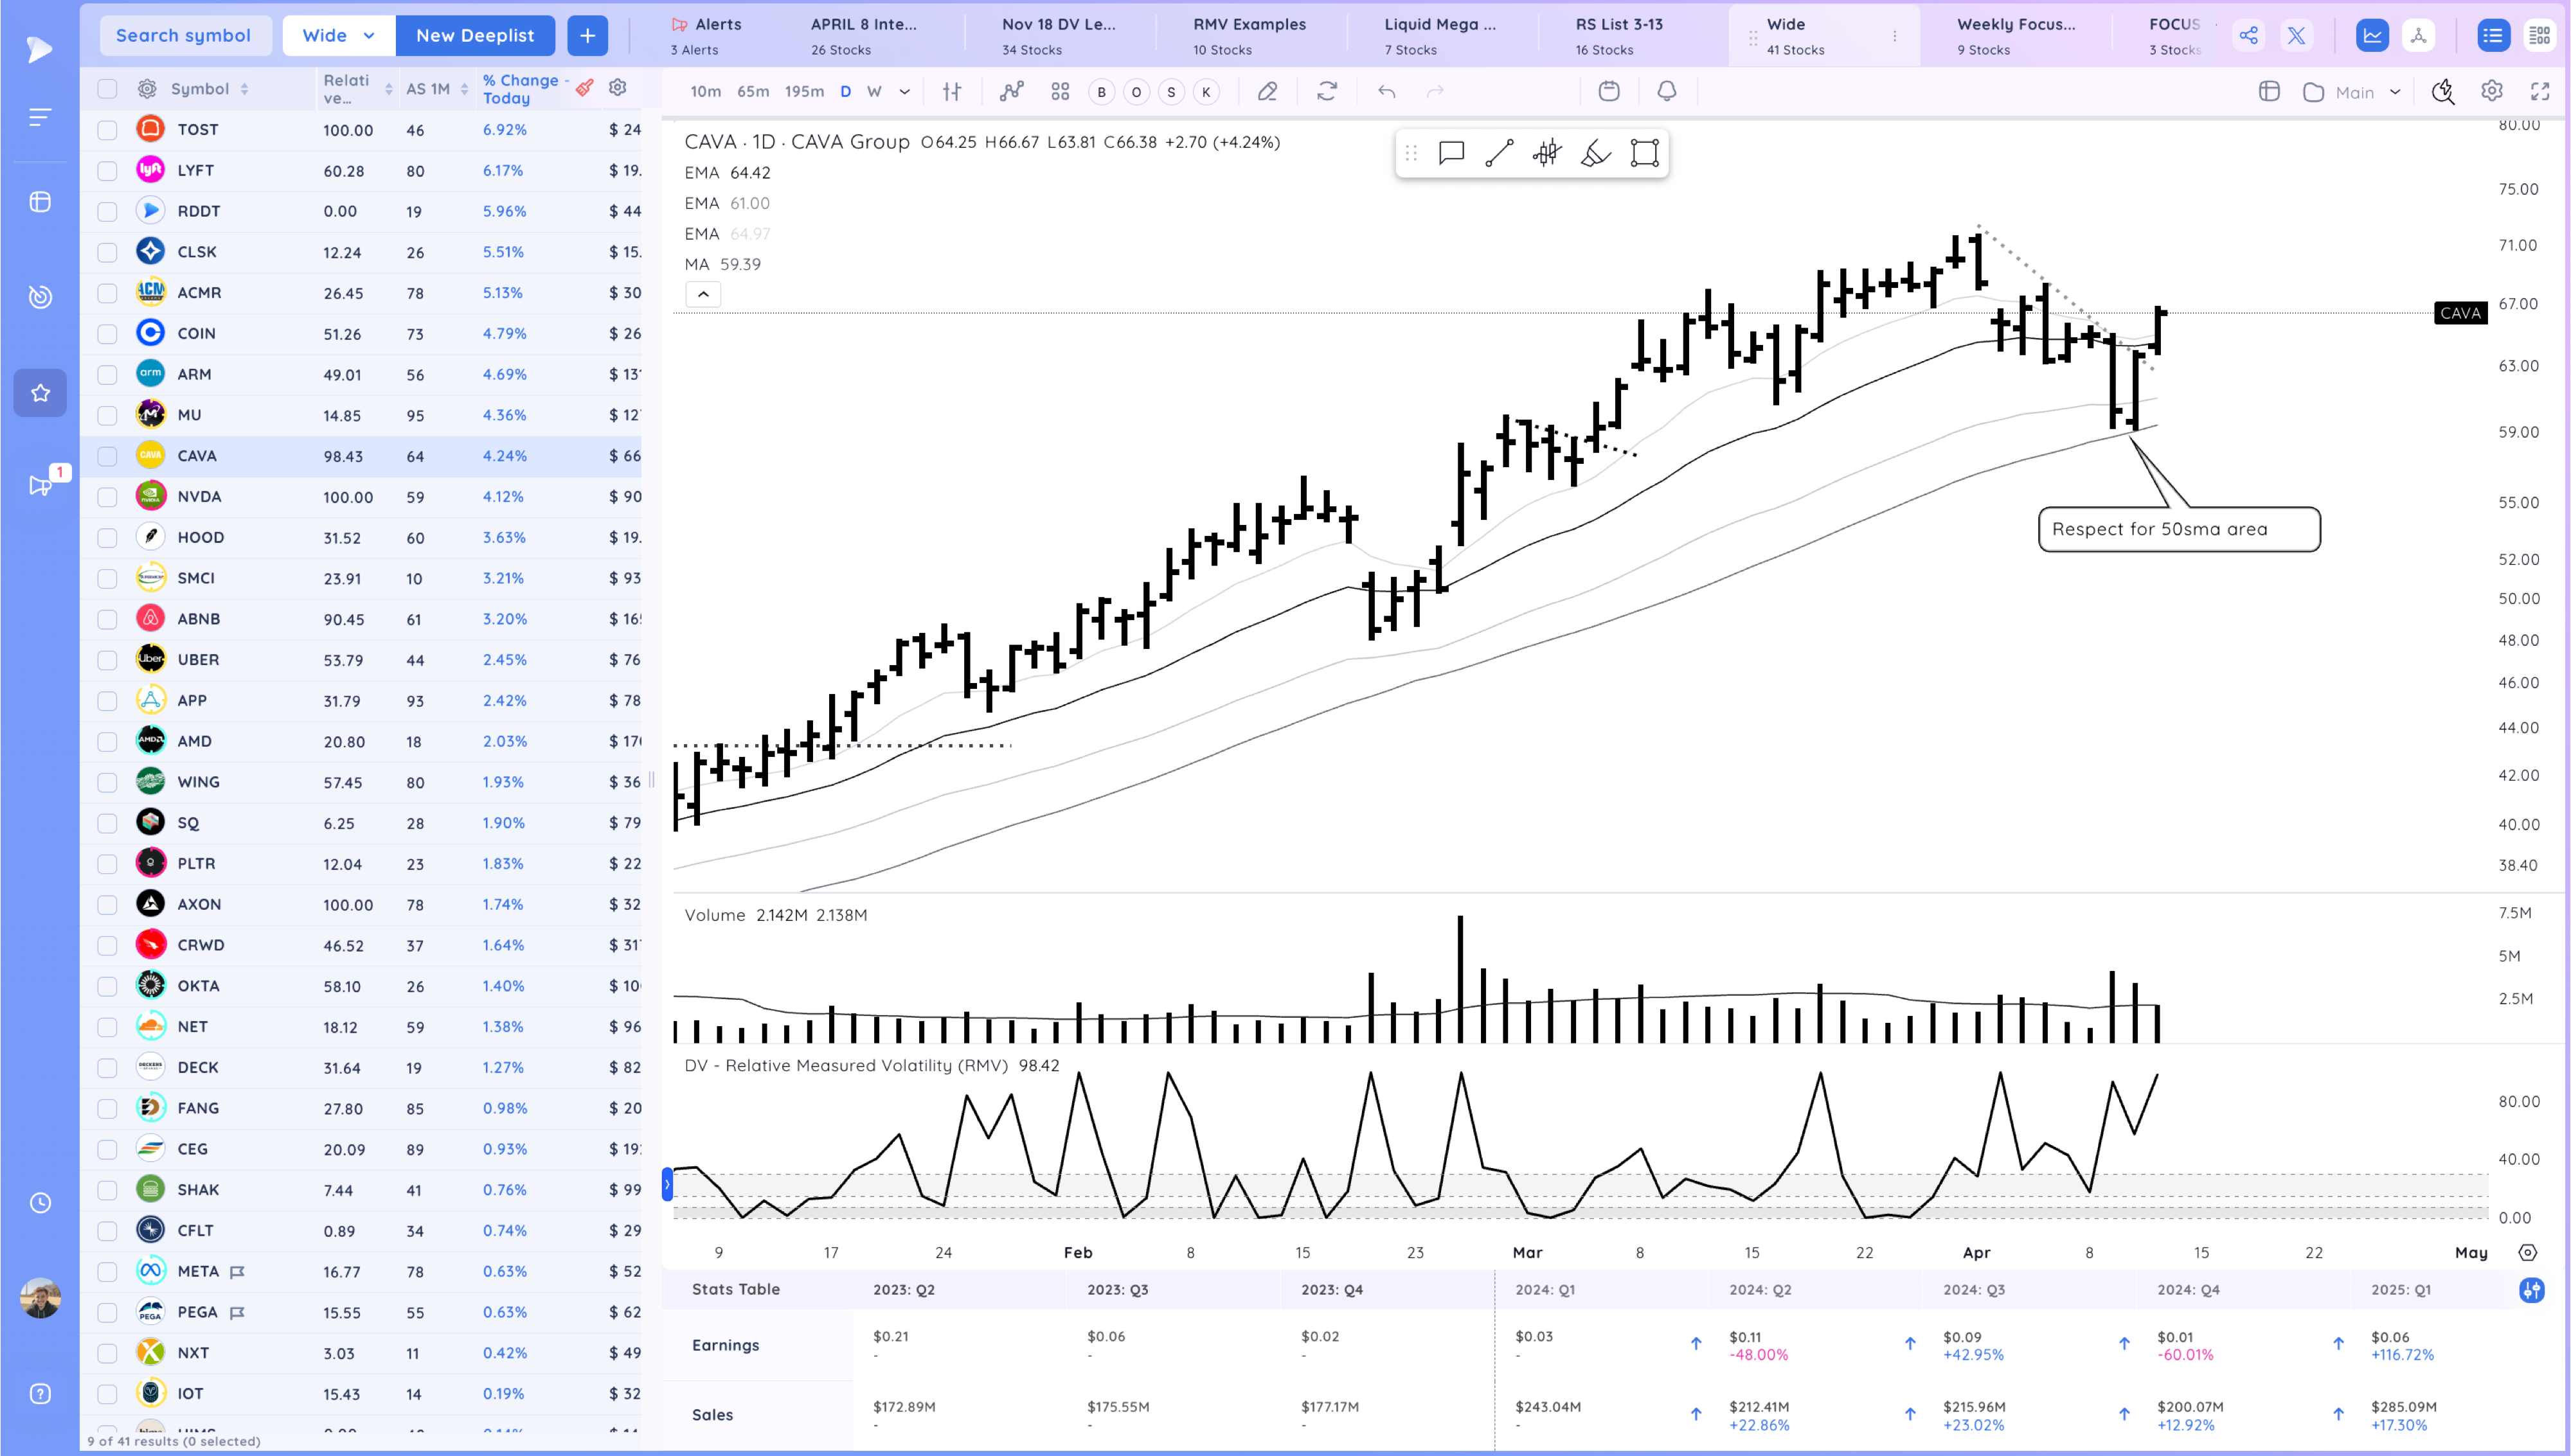Select the rectangle shape drawing tool
The height and width of the screenshot is (1456, 2571).
click(x=1644, y=153)
